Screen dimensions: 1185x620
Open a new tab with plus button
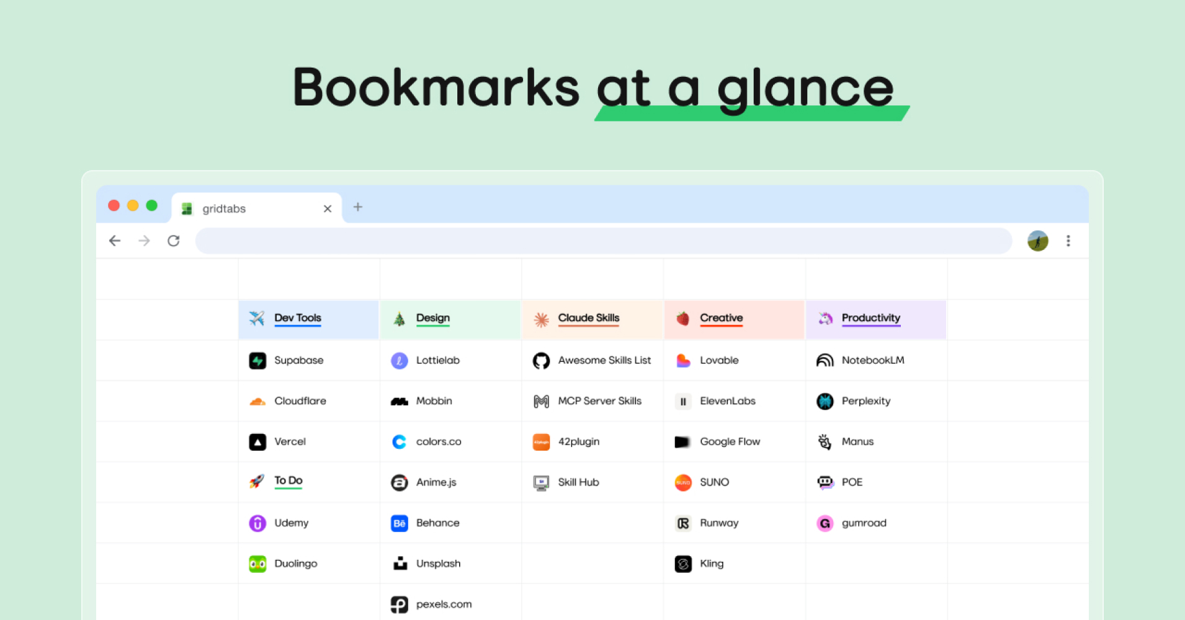point(358,207)
